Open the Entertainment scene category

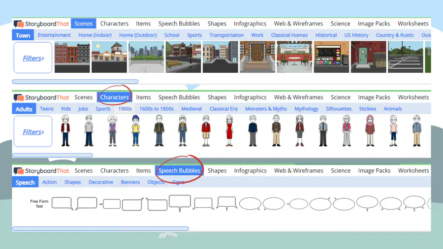coord(54,35)
